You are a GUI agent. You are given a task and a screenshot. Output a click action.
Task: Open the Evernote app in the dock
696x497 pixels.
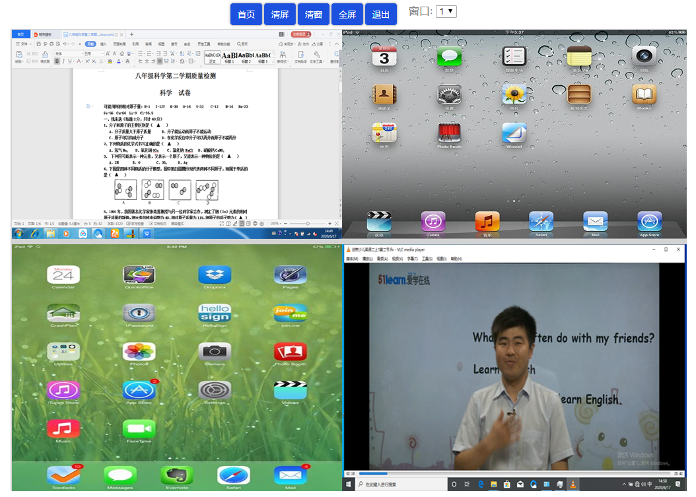177,475
